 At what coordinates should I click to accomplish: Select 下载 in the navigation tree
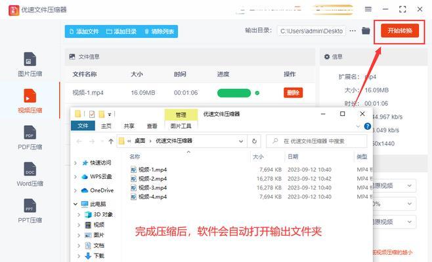95,256
